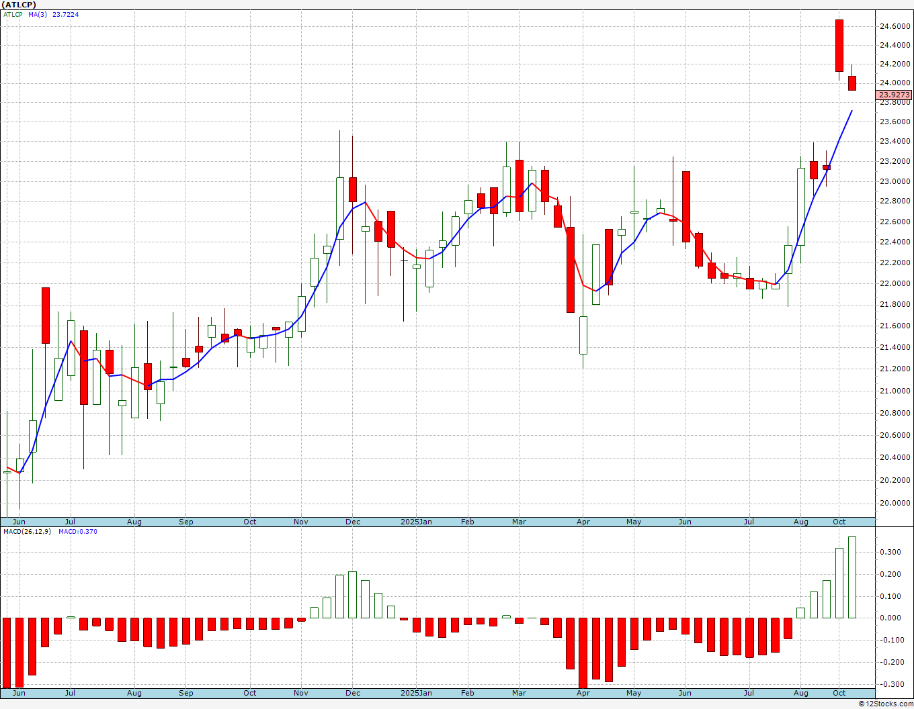The height and width of the screenshot is (709, 914).
Task: Select the green ATLCP legend label
Action: click(13, 14)
